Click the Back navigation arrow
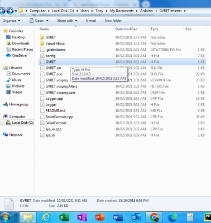This screenshot has height=223, width=211. click(3, 11)
